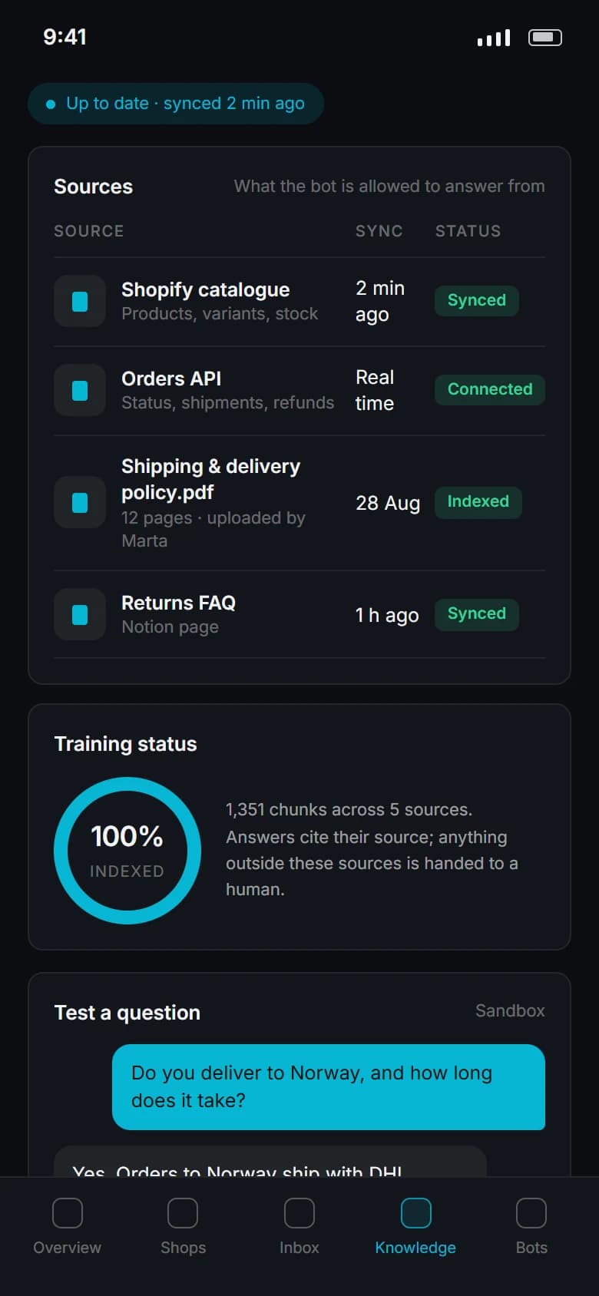
Task: Tap the Orders API source icon
Action: click(x=80, y=390)
